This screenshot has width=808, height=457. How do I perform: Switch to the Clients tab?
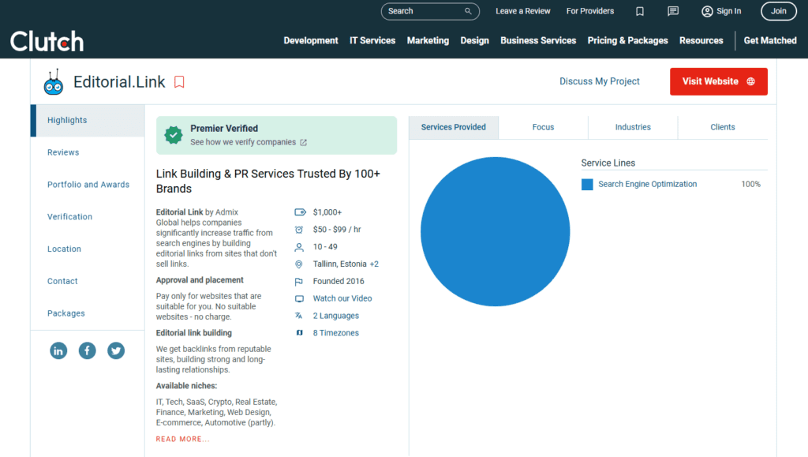tap(723, 127)
